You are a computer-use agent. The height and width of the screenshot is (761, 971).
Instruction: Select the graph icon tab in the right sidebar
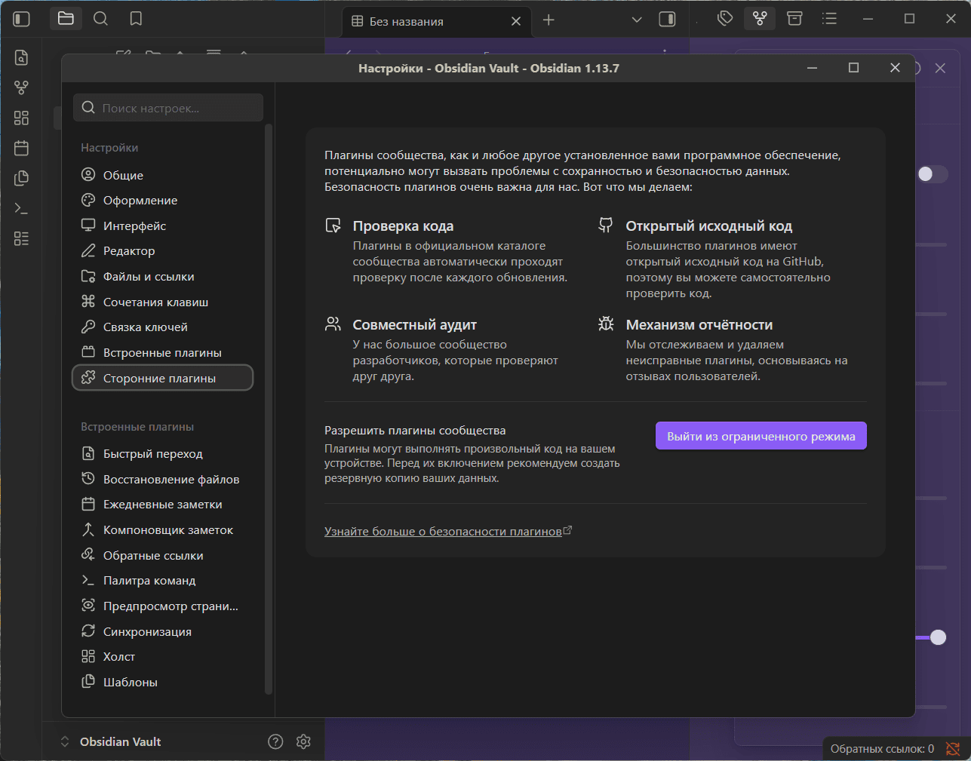760,19
